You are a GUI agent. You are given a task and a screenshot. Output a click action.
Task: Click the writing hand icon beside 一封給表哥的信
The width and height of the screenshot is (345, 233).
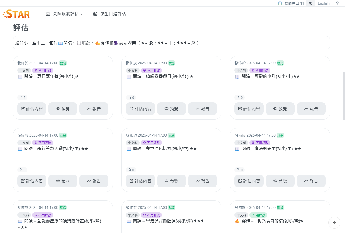point(237,221)
